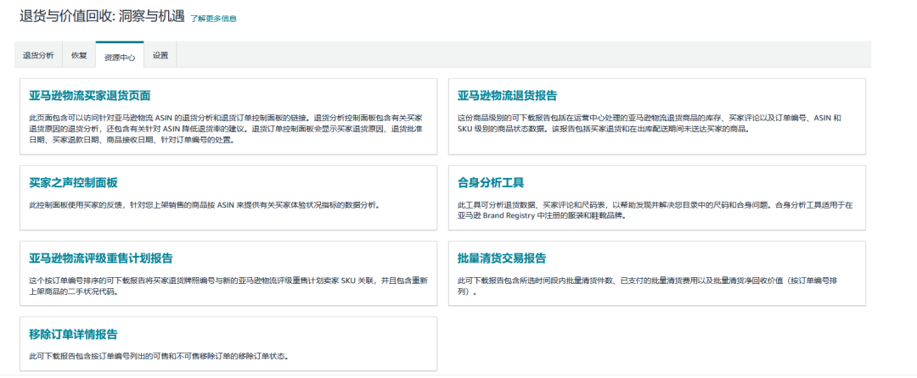Image resolution: width=917 pixels, height=378 pixels.
Task: Click description text under 移除订单详情报告
Action: [158, 356]
